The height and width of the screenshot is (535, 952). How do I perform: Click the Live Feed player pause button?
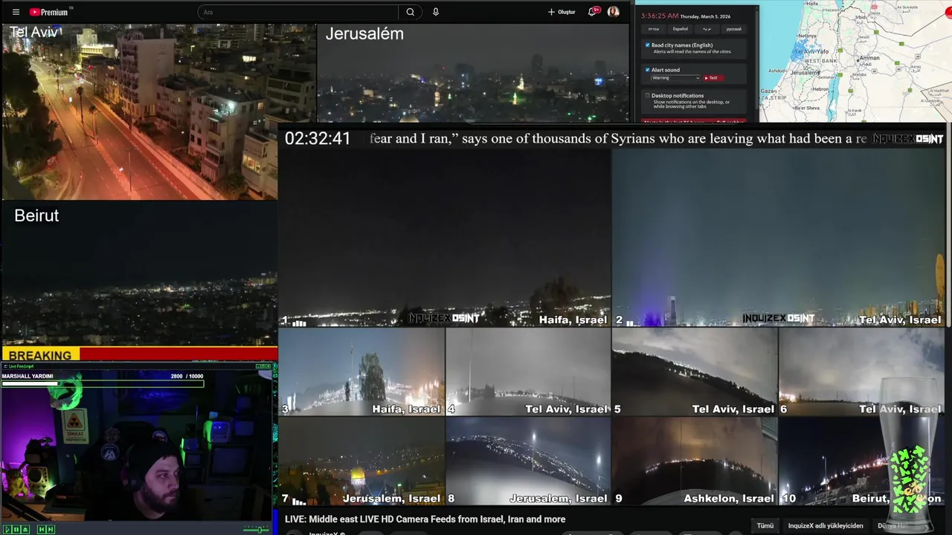(16, 529)
